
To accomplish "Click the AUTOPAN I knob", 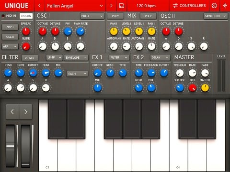I will (x=114, y=46).
